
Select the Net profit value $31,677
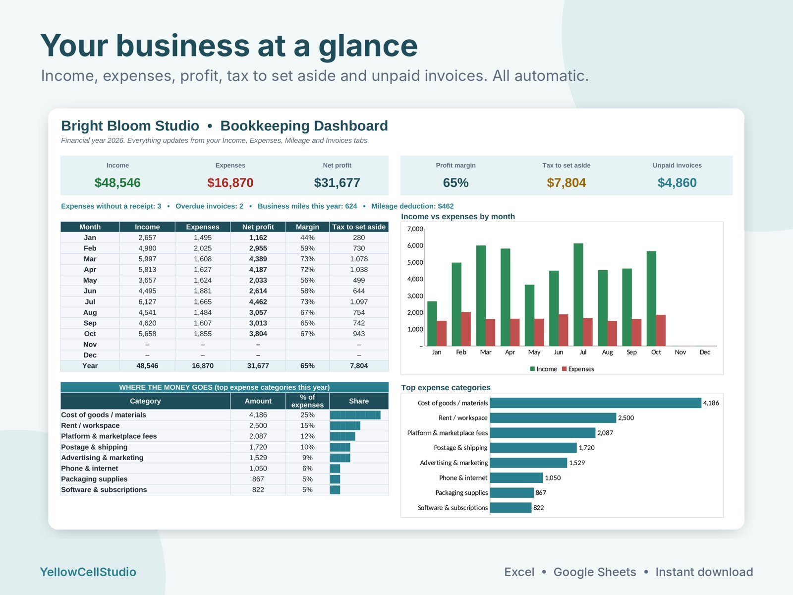(337, 182)
